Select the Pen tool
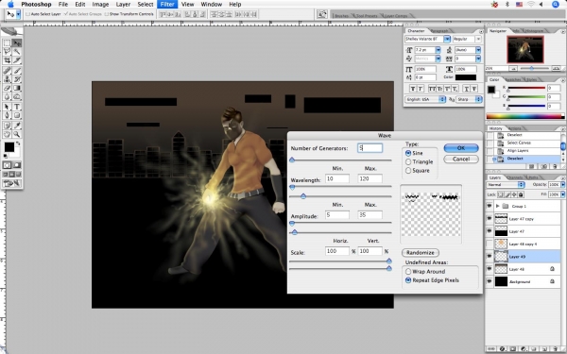This screenshot has height=354, width=567. coord(7,115)
